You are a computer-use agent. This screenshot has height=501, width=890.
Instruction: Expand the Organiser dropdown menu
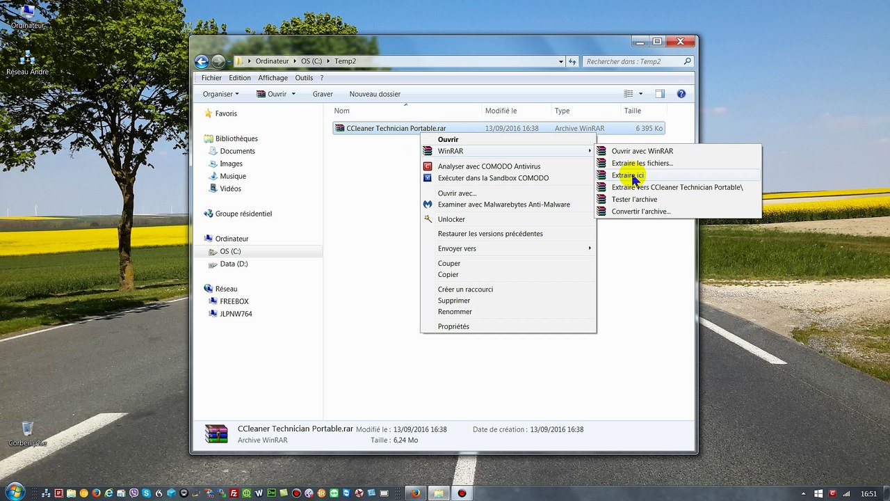[220, 94]
